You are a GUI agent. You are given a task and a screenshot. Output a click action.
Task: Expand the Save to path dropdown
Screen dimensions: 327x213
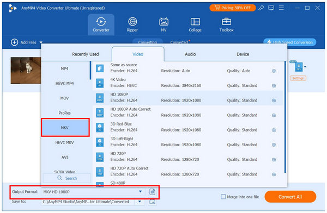tap(140, 202)
